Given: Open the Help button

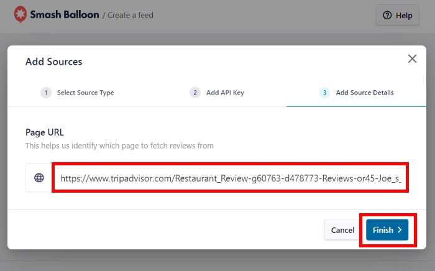Looking at the screenshot, I should (x=398, y=16).
